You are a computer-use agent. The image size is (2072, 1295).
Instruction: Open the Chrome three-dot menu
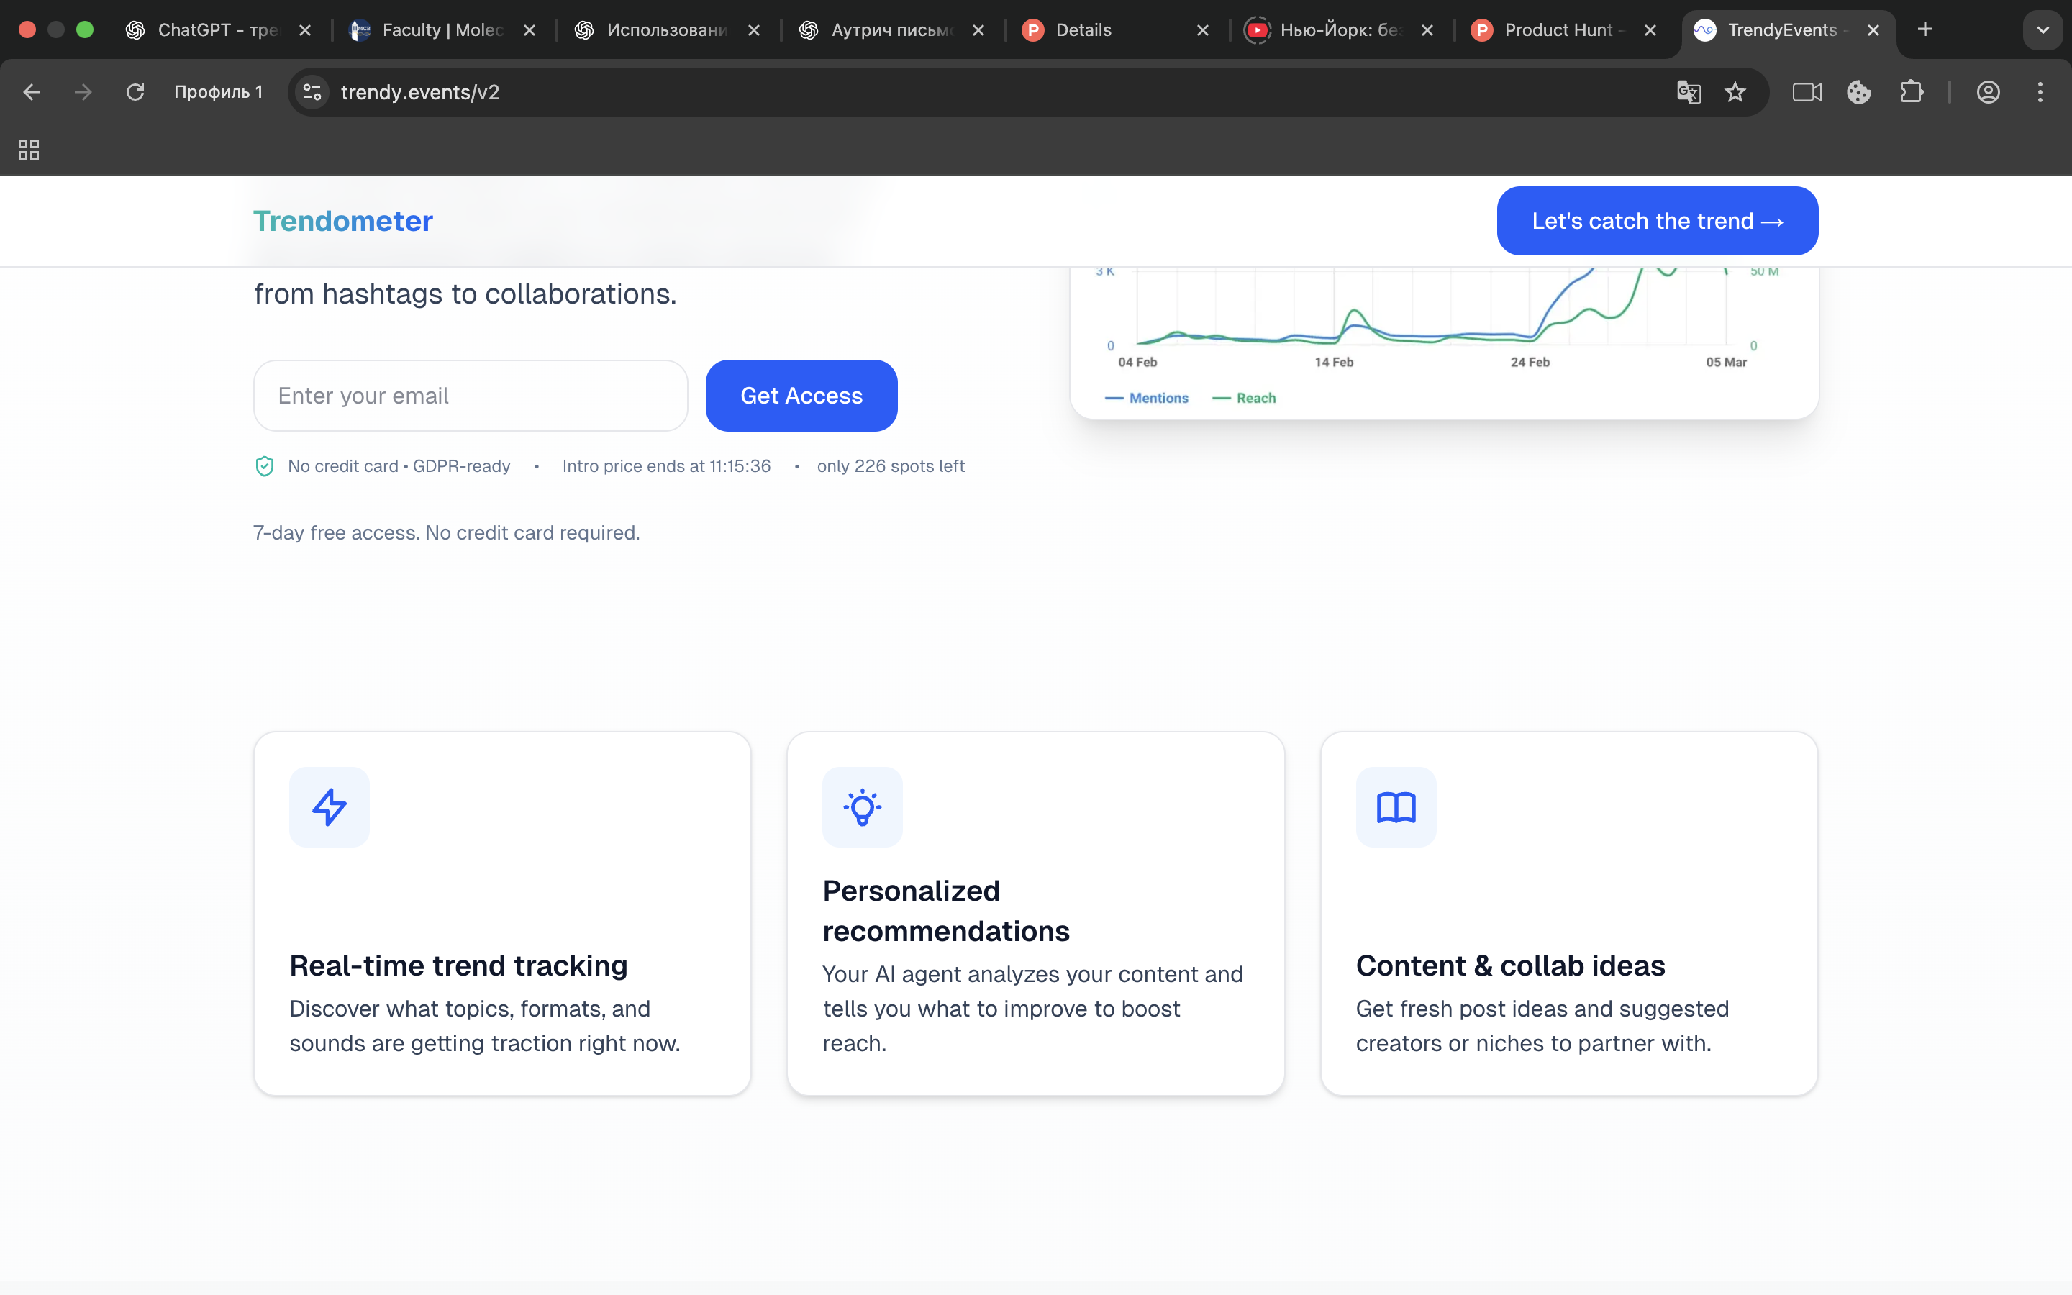pyautogui.click(x=2040, y=91)
